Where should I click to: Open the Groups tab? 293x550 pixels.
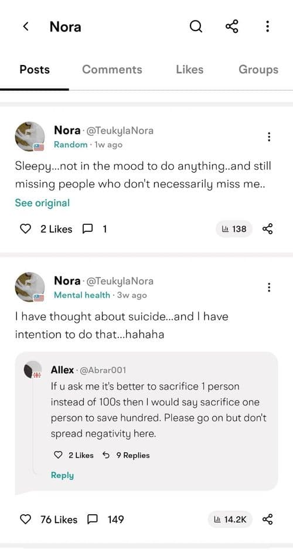(258, 70)
